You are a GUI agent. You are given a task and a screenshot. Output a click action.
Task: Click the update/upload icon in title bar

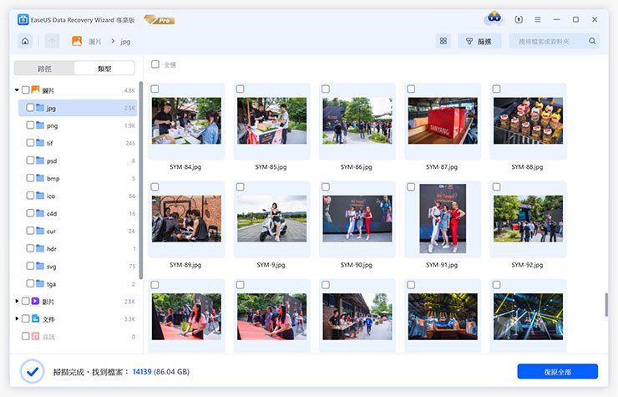tap(519, 19)
